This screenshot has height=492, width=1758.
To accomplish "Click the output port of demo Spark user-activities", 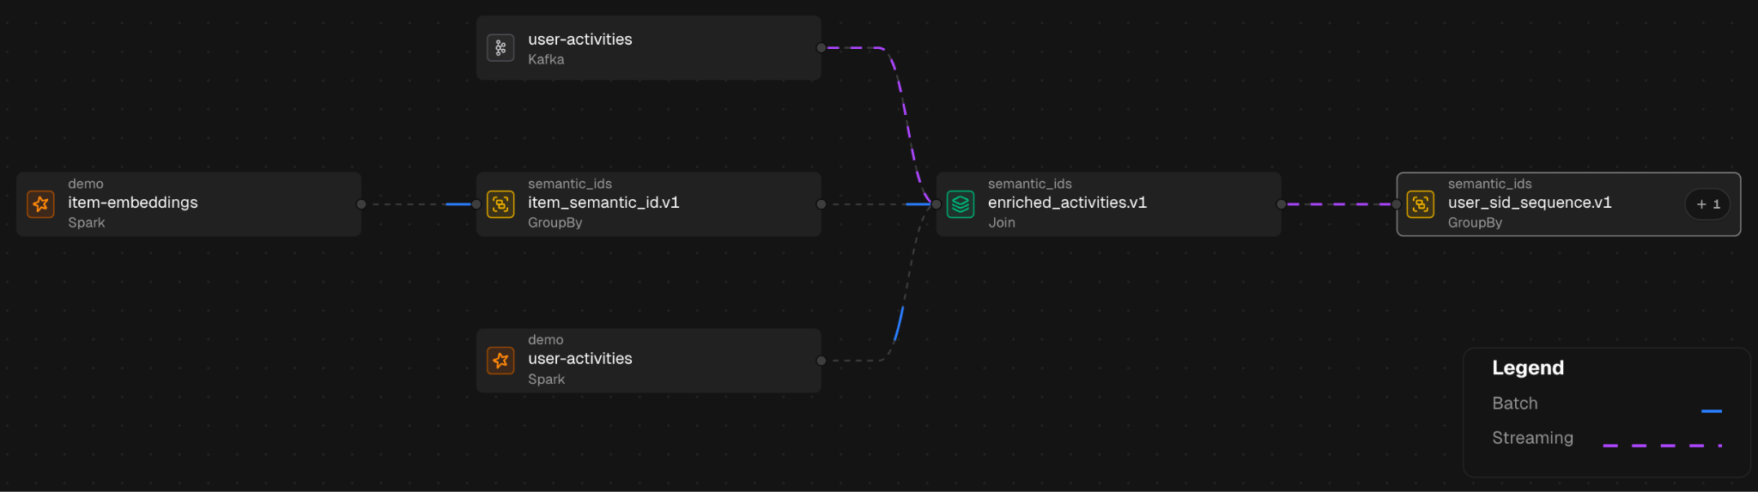I will tap(821, 361).
